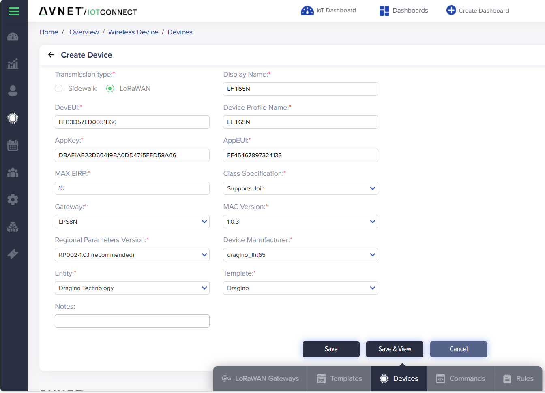The height and width of the screenshot is (393, 545).
Task: Click the Devices chip tab icon
Action: click(x=384, y=379)
